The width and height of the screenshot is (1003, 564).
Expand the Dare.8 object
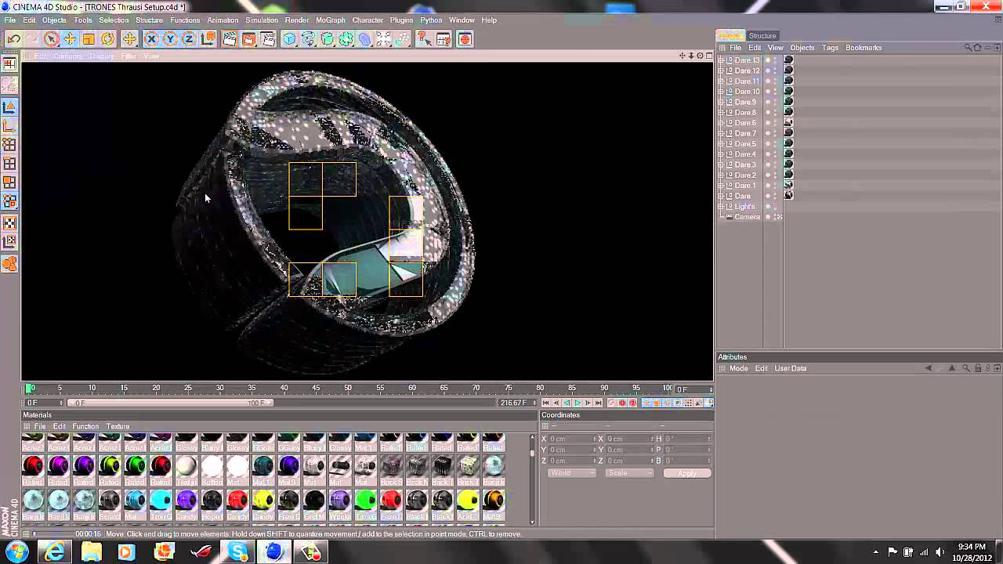point(721,112)
